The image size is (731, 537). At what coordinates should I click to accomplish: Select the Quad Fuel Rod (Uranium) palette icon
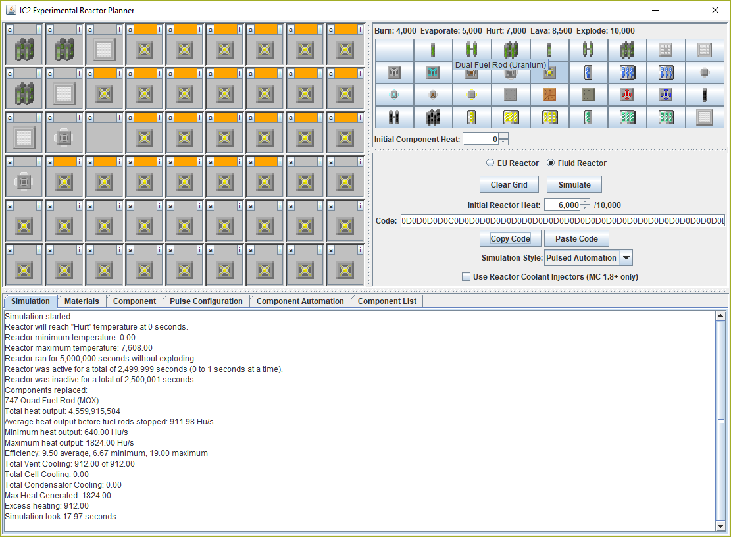pos(511,50)
